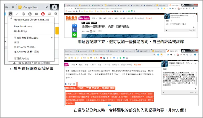This screenshot has height=118, width=203.
Task: Click the gray checkmark extension icon
Action: [17, 14]
